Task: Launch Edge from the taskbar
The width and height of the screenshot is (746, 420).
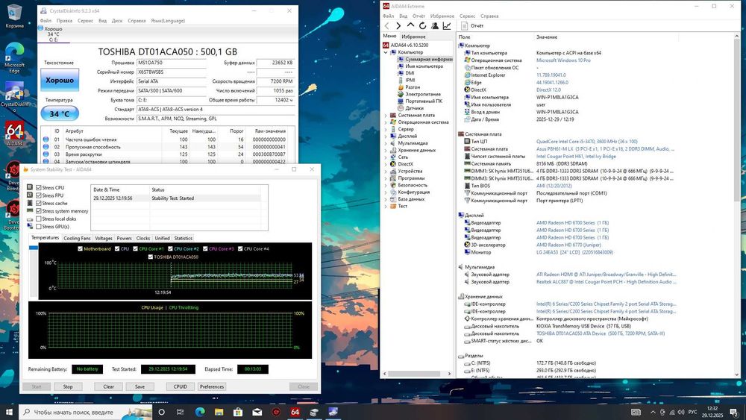Action: 200,412
